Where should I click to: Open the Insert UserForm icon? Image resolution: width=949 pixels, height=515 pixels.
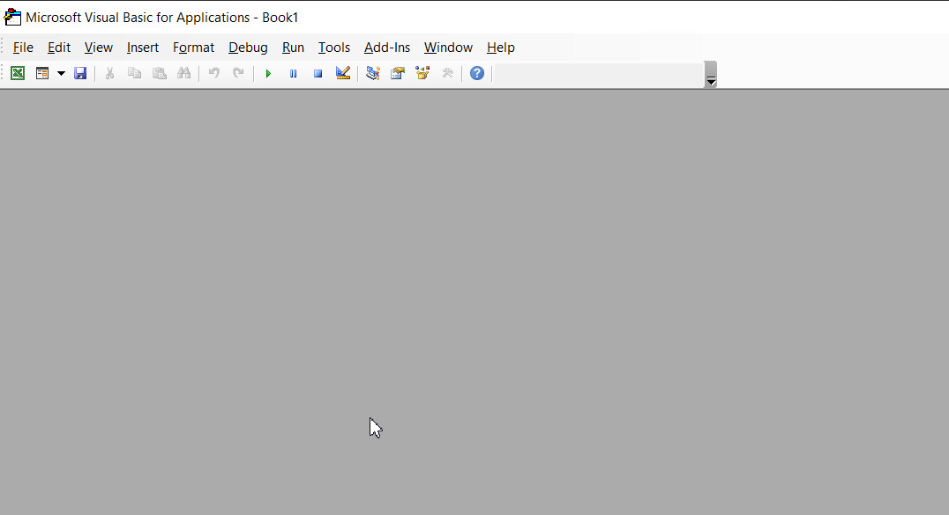[x=41, y=73]
